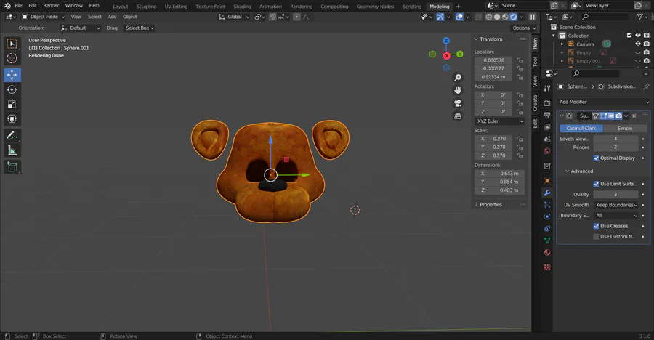Select the Rotate tool
This screenshot has height=340, width=654.
12,89
